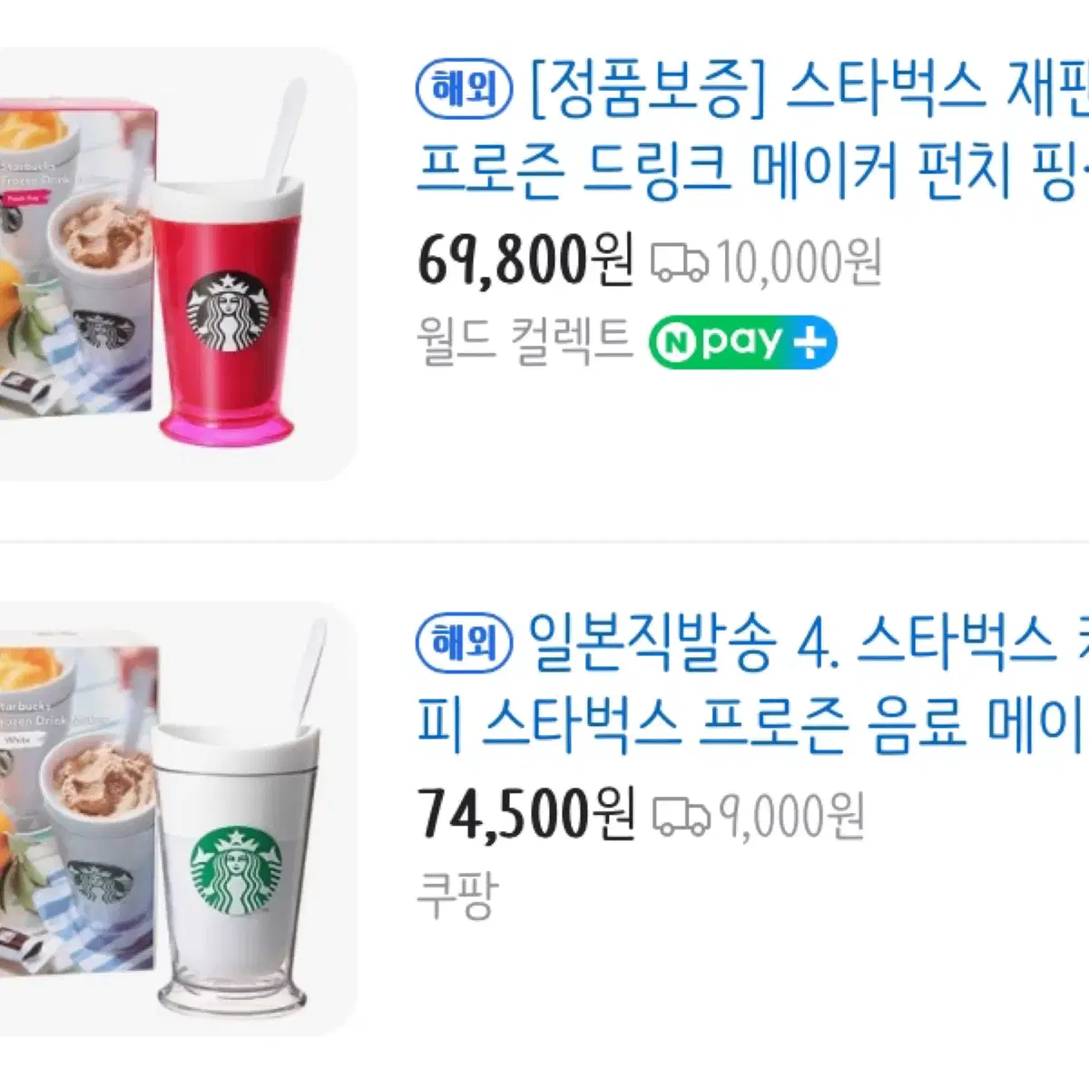Open the white Starbucks frozen drink maker thumbnail
This screenshot has height=1089, width=1089.
178,818
